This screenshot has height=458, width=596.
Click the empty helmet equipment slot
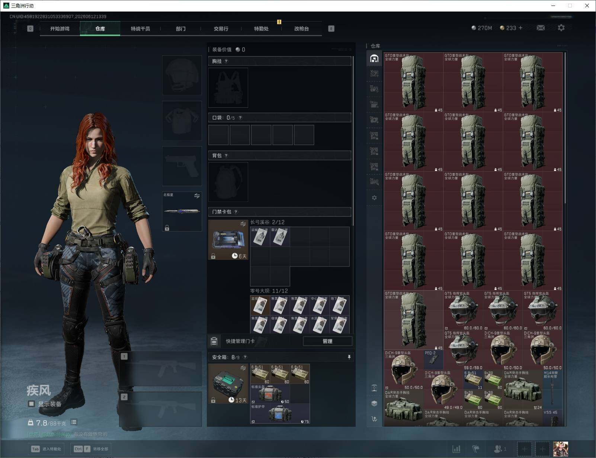coord(182,75)
